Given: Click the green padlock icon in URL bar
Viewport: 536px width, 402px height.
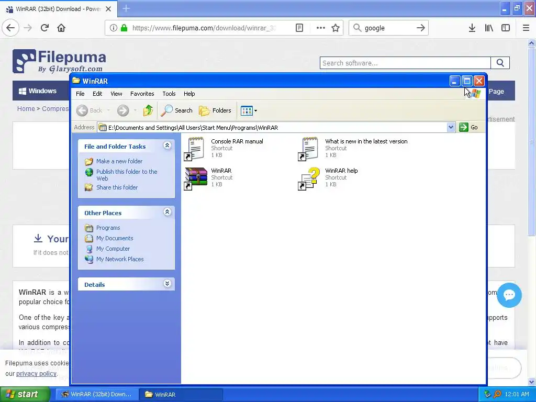Looking at the screenshot, I should click(124, 28).
